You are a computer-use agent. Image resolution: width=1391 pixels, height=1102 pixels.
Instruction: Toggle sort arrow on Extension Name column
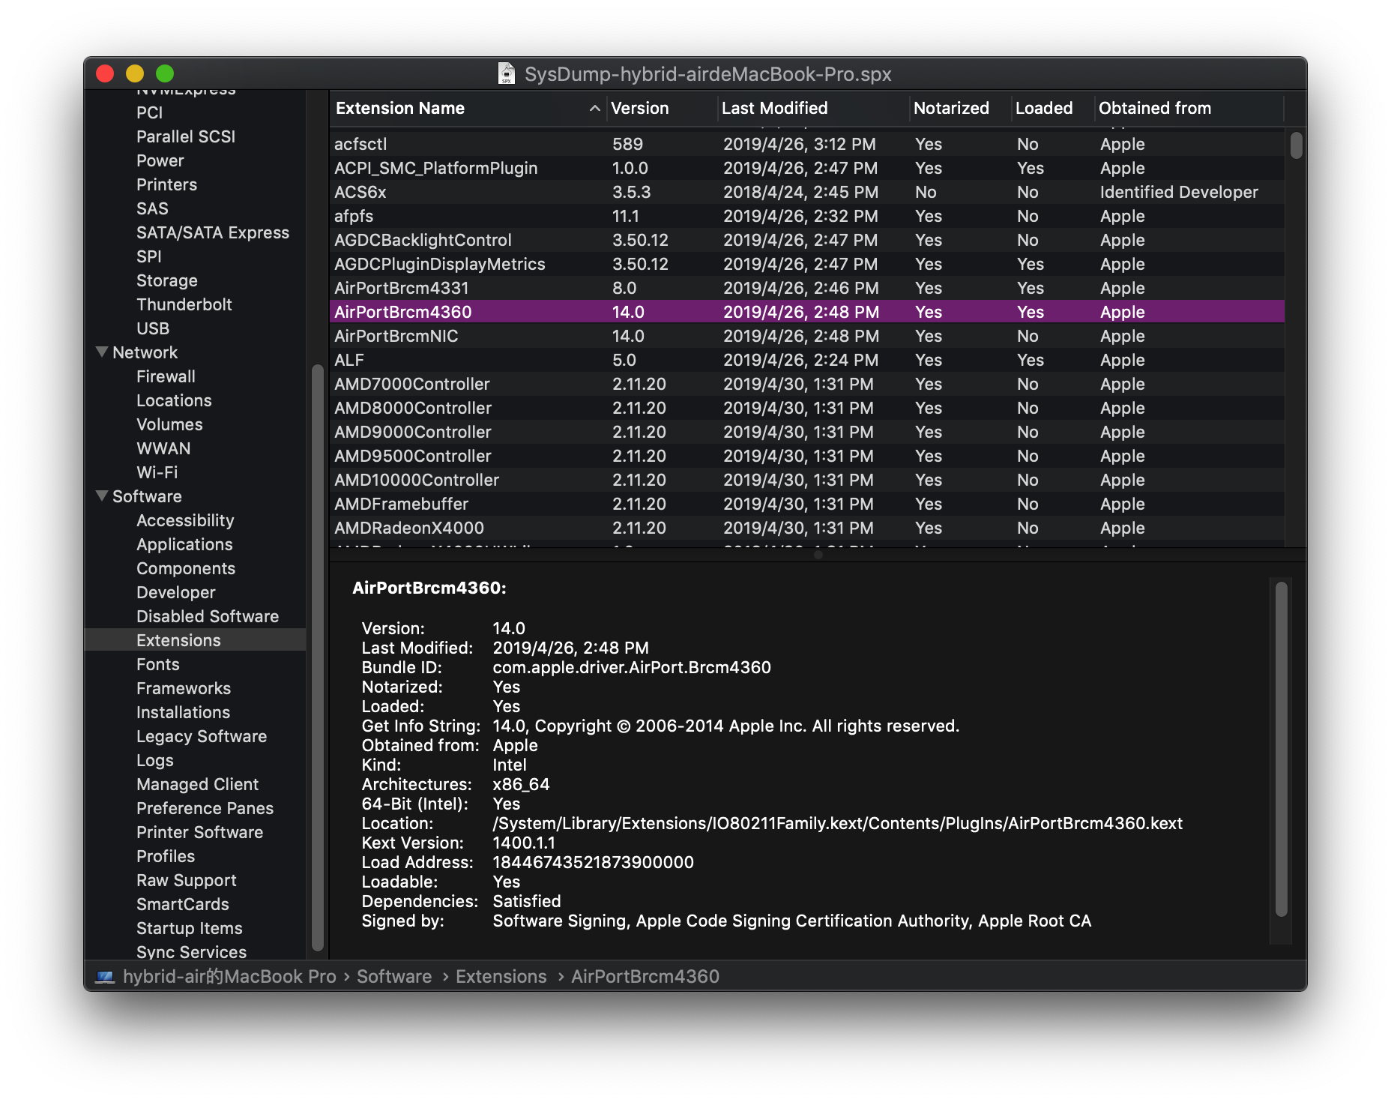(x=594, y=109)
